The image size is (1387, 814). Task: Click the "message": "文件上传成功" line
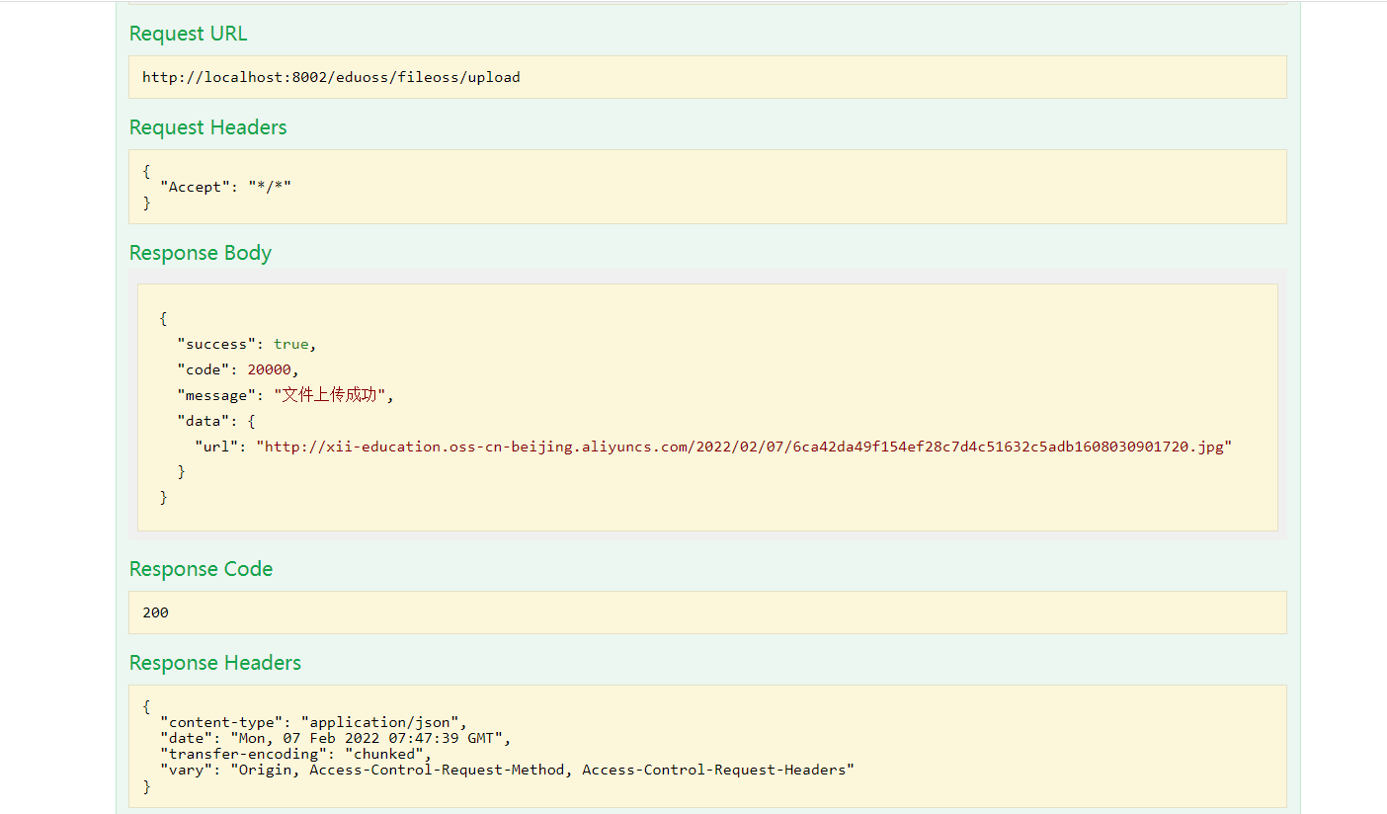click(x=285, y=395)
